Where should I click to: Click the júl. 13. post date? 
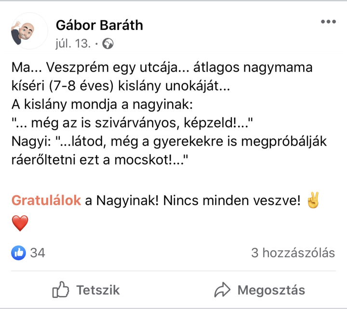pyautogui.click(x=73, y=43)
